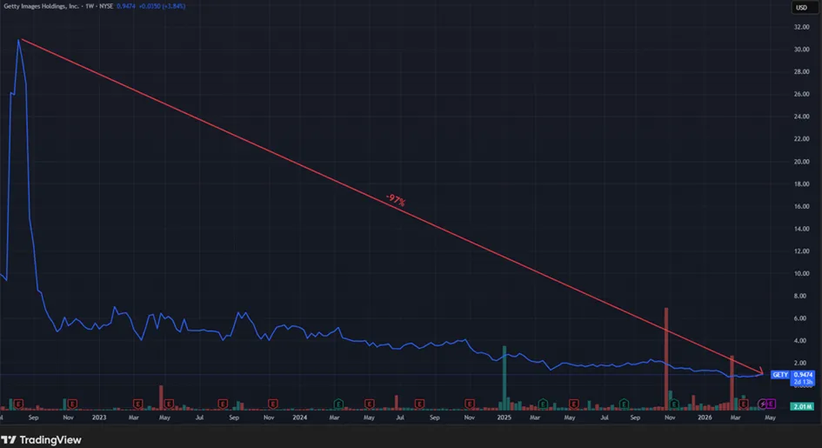This screenshot has height=448, width=822.
Task: Open the red earnings marker before Sep 2024
Action: coord(419,404)
